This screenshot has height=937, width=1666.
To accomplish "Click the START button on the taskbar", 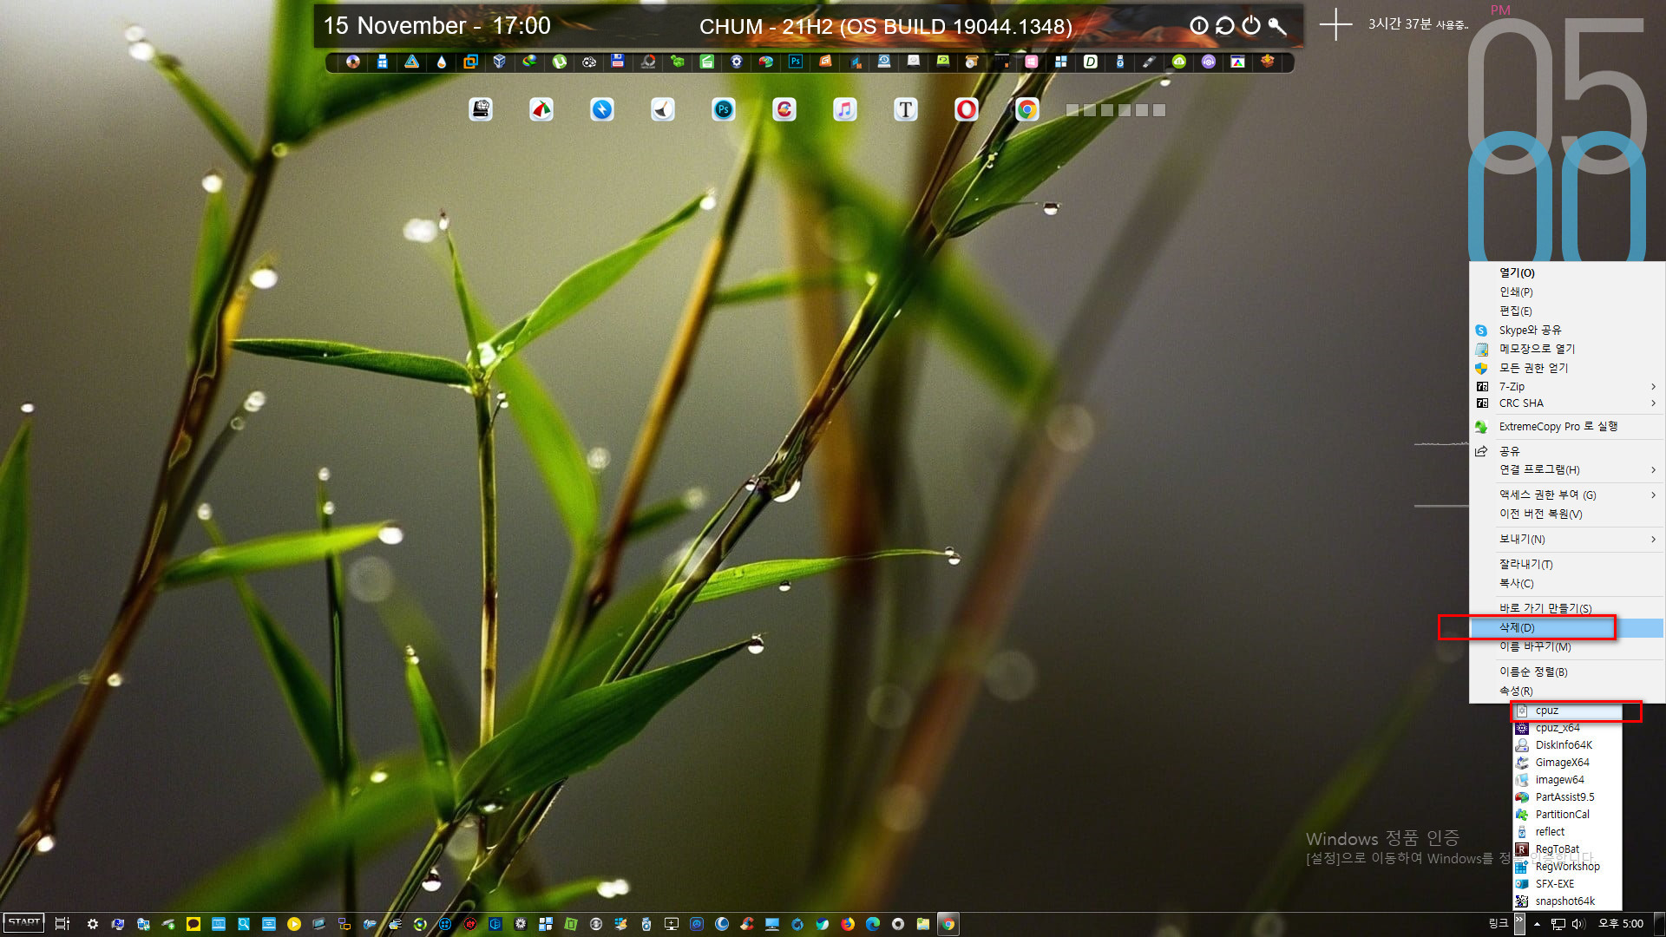I will (23, 923).
